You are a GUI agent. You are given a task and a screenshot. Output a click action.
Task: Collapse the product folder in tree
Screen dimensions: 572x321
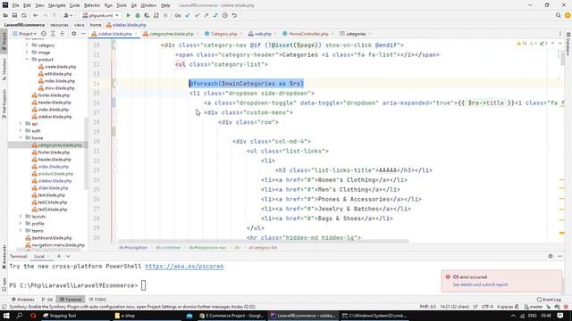[27, 60]
